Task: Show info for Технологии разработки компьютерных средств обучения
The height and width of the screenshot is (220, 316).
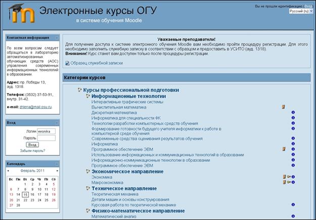Action: 293,123
